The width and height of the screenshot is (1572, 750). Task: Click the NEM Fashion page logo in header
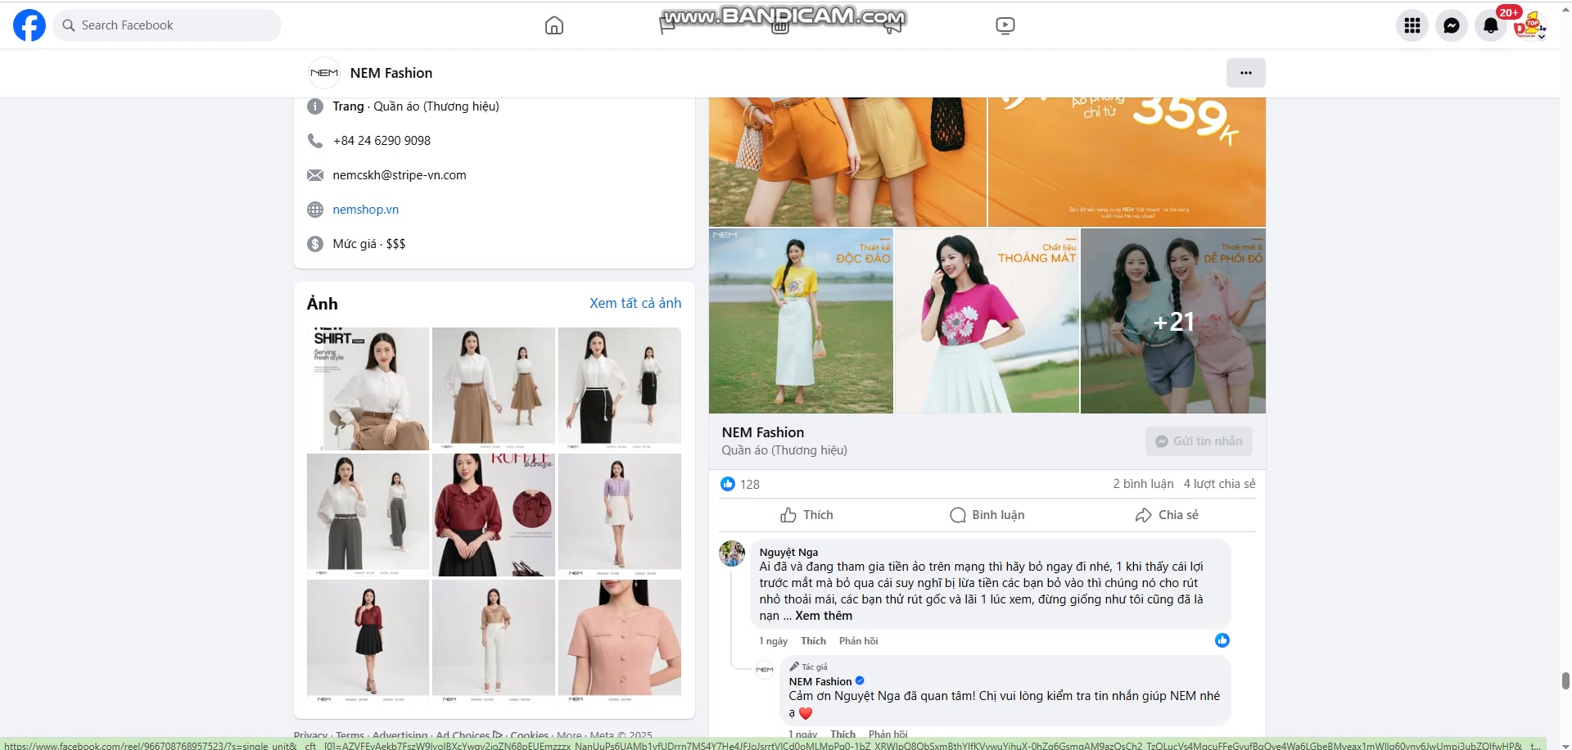[324, 73]
